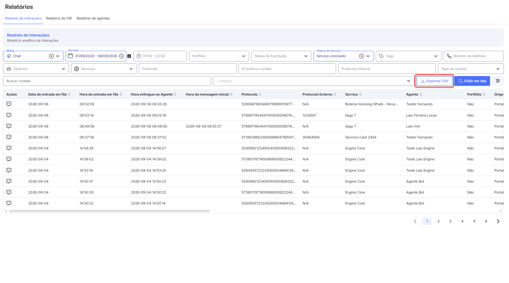Open chat icon for row 14:50:31
509x283 pixels.
tap(9, 181)
